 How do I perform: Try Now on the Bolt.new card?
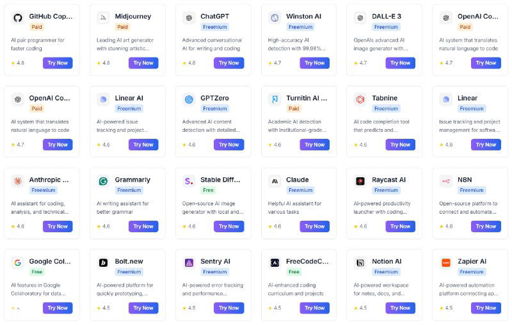pos(143,308)
